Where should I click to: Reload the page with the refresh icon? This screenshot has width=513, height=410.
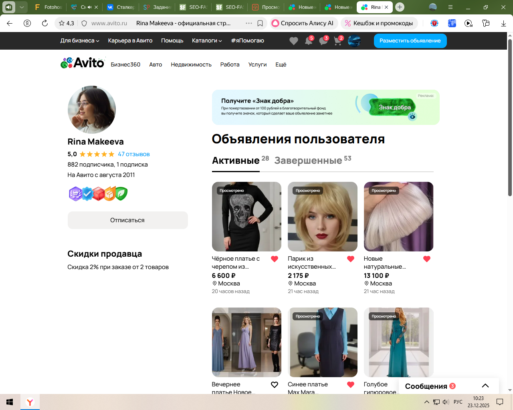(45, 23)
